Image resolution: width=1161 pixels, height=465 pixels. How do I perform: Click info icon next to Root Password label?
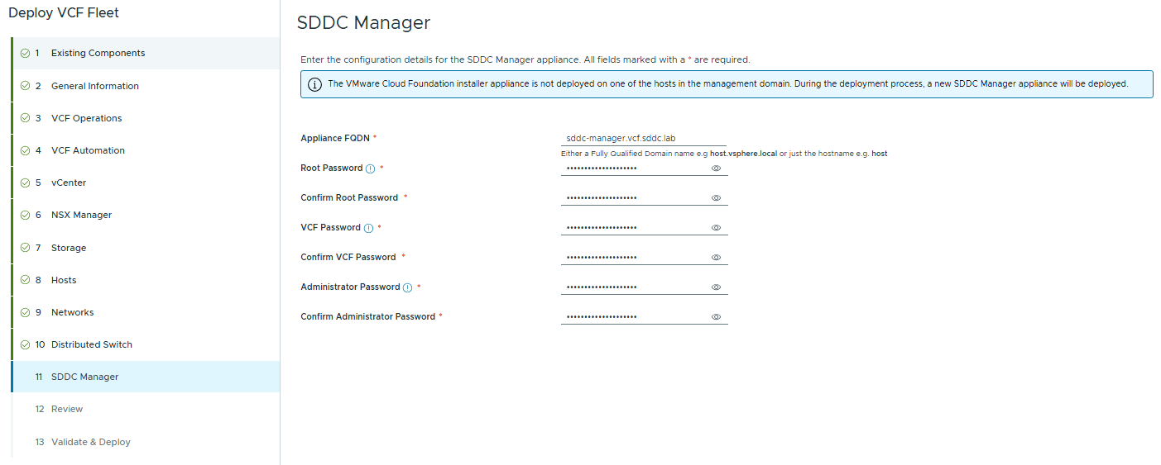click(370, 168)
